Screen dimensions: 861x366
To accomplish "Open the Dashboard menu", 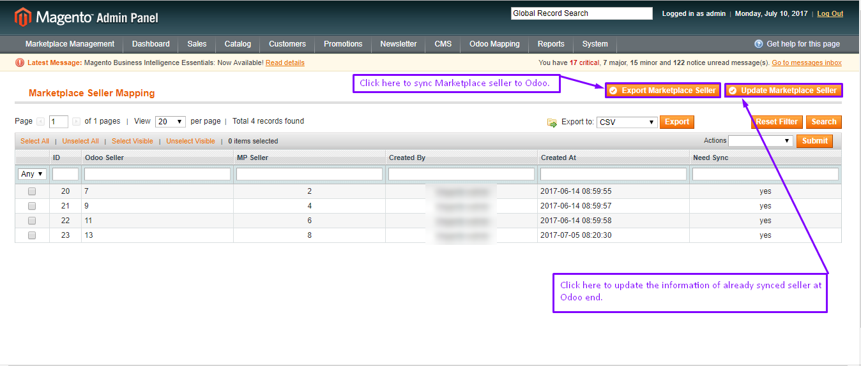I will coord(151,44).
